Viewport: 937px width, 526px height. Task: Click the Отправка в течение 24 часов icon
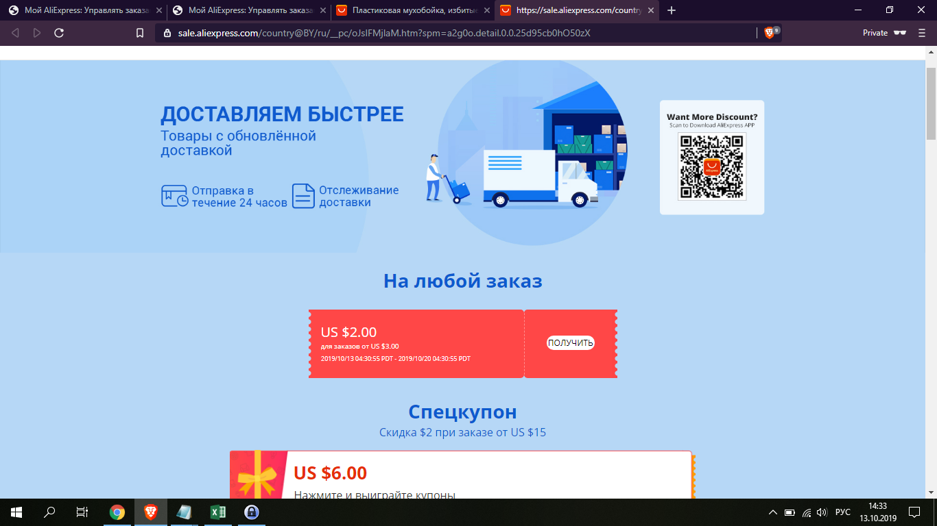(174, 196)
